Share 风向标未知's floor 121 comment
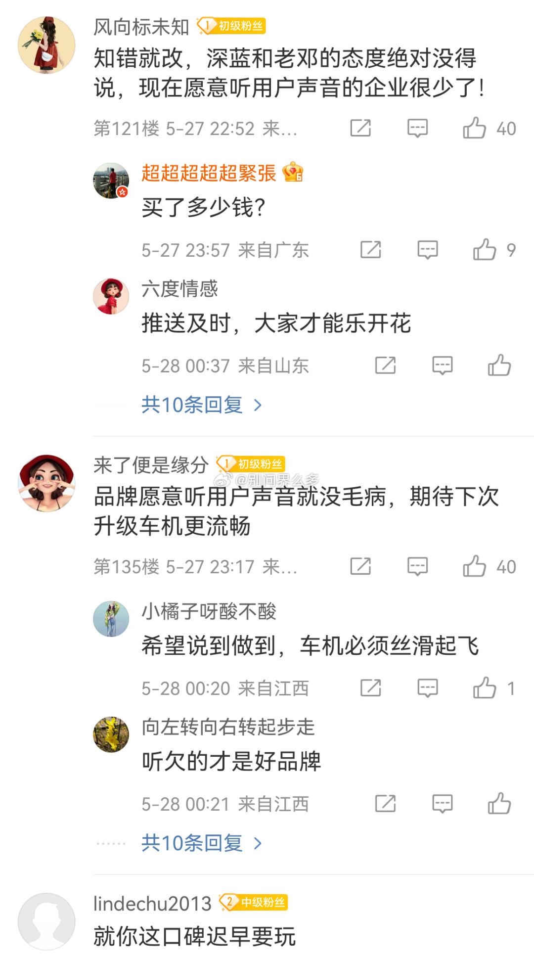Screen dimensions: 534x959 pyautogui.click(x=360, y=128)
